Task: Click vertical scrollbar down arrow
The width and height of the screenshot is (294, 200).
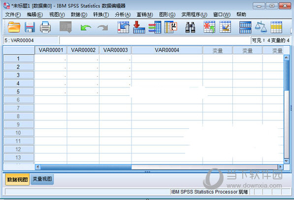Action: click(286, 161)
